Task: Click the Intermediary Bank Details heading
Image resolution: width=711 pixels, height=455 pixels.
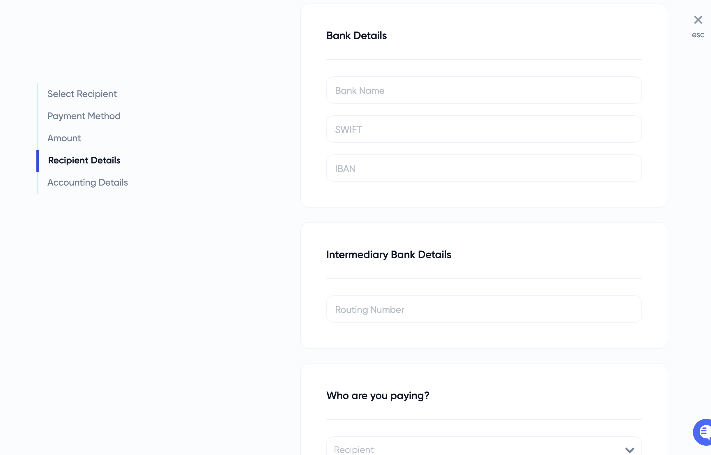Action: pyautogui.click(x=389, y=255)
